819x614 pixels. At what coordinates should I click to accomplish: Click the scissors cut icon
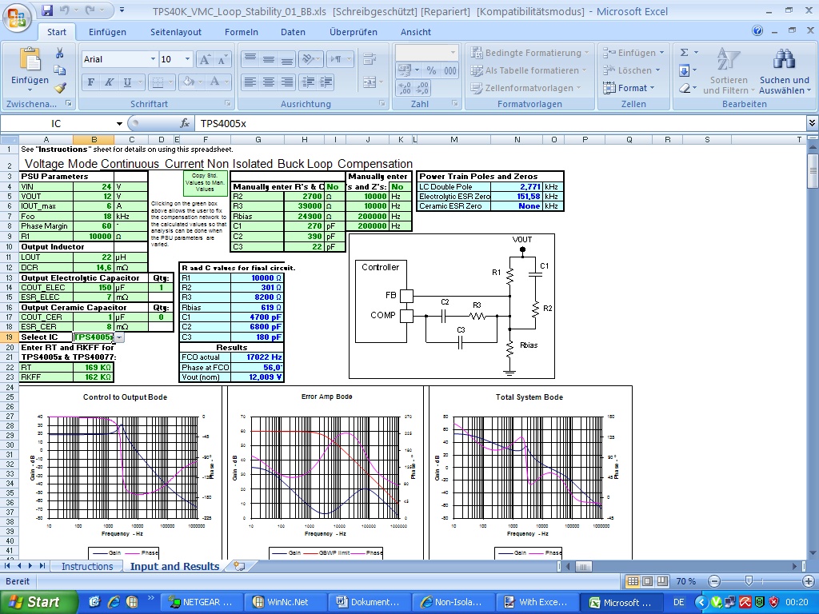pyautogui.click(x=59, y=52)
